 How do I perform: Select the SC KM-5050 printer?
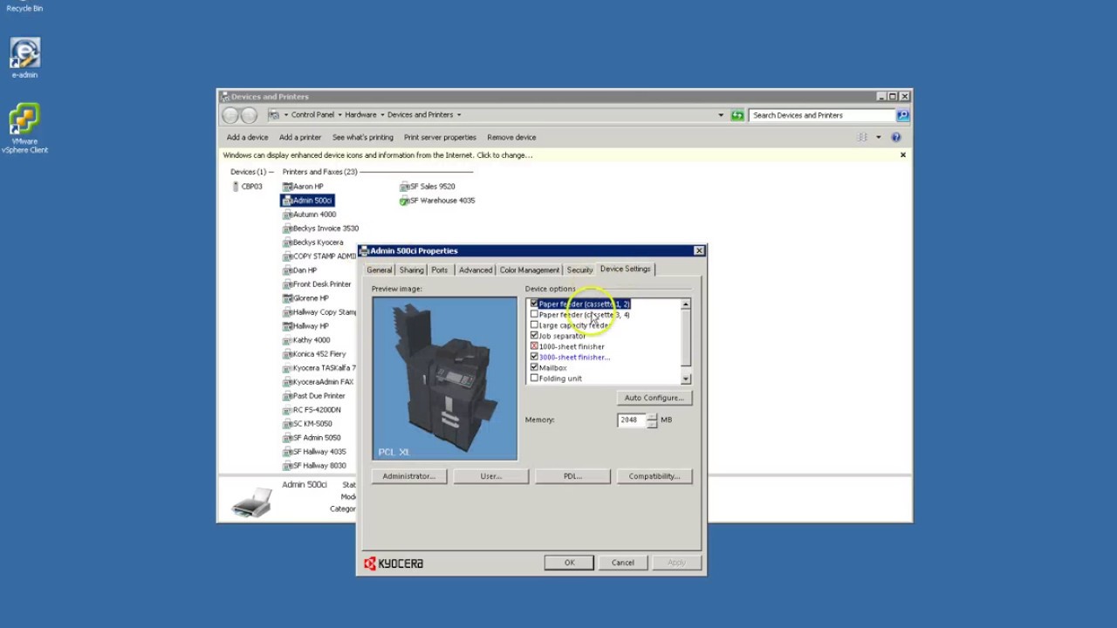[307, 424]
